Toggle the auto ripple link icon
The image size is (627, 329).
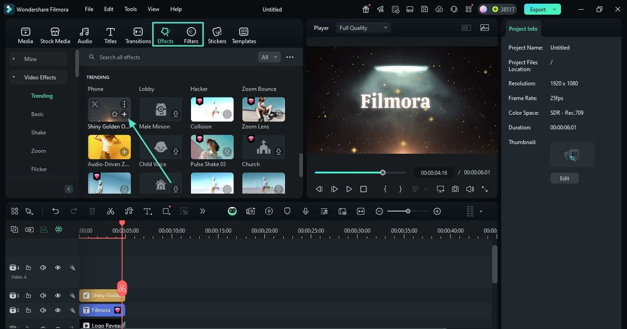click(x=29, y=230)
